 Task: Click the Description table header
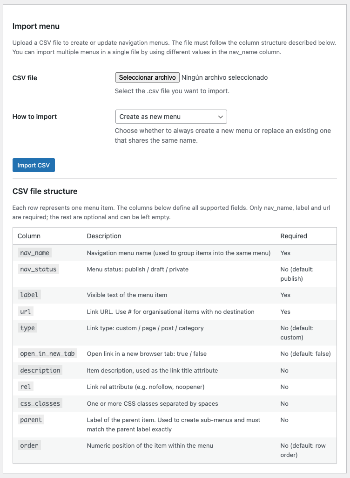pyautogui.click(x=104, y=236)
